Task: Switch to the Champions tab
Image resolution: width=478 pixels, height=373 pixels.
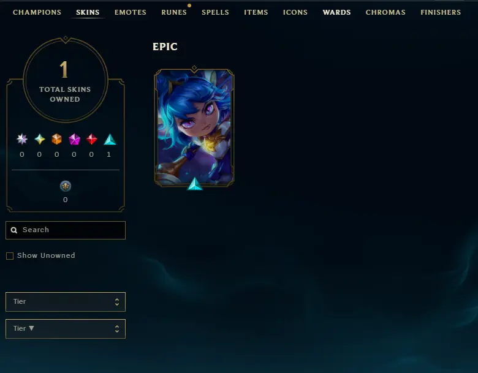Action: click(x=37, y=12)
